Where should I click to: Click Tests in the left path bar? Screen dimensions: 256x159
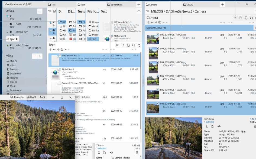point(81,11)
